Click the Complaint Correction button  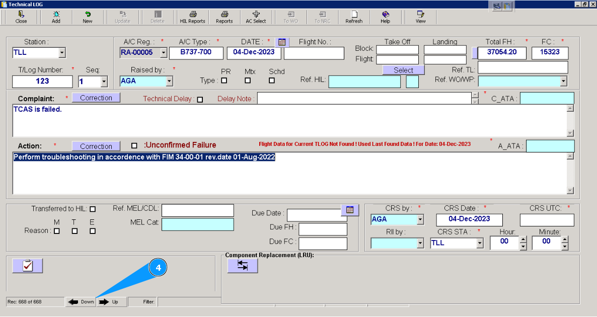pos(96,98)
